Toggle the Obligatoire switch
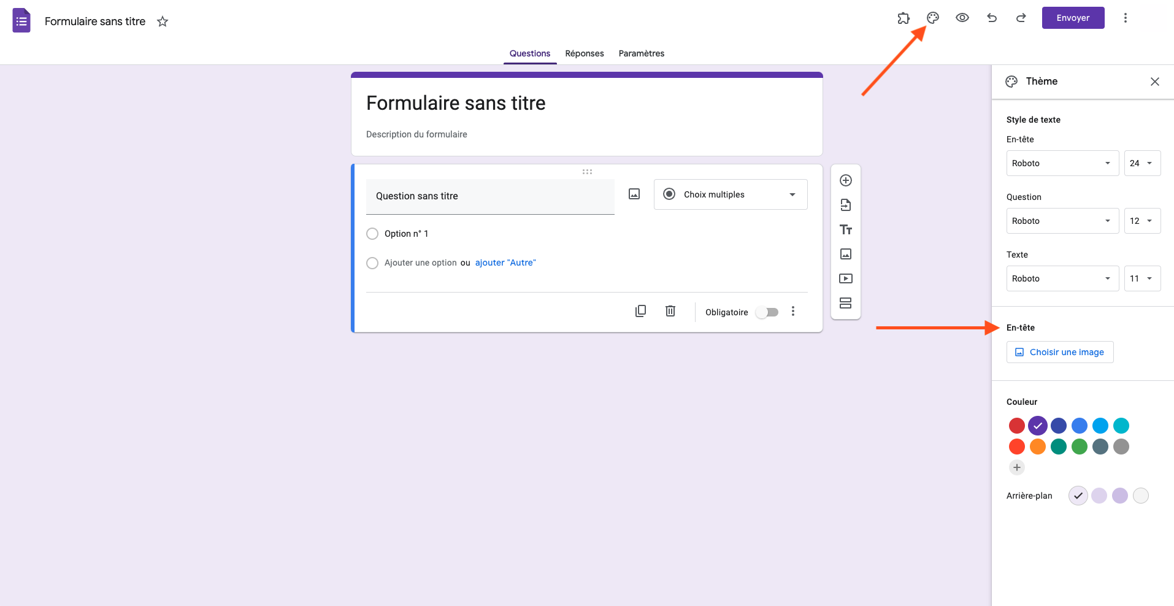Viewport: 1174px width, 606px height. point(767,312)
